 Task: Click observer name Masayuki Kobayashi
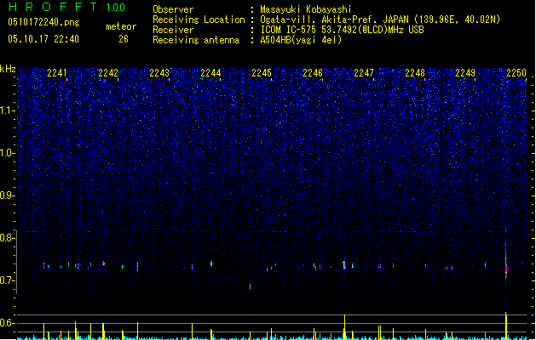click(306, 9)
